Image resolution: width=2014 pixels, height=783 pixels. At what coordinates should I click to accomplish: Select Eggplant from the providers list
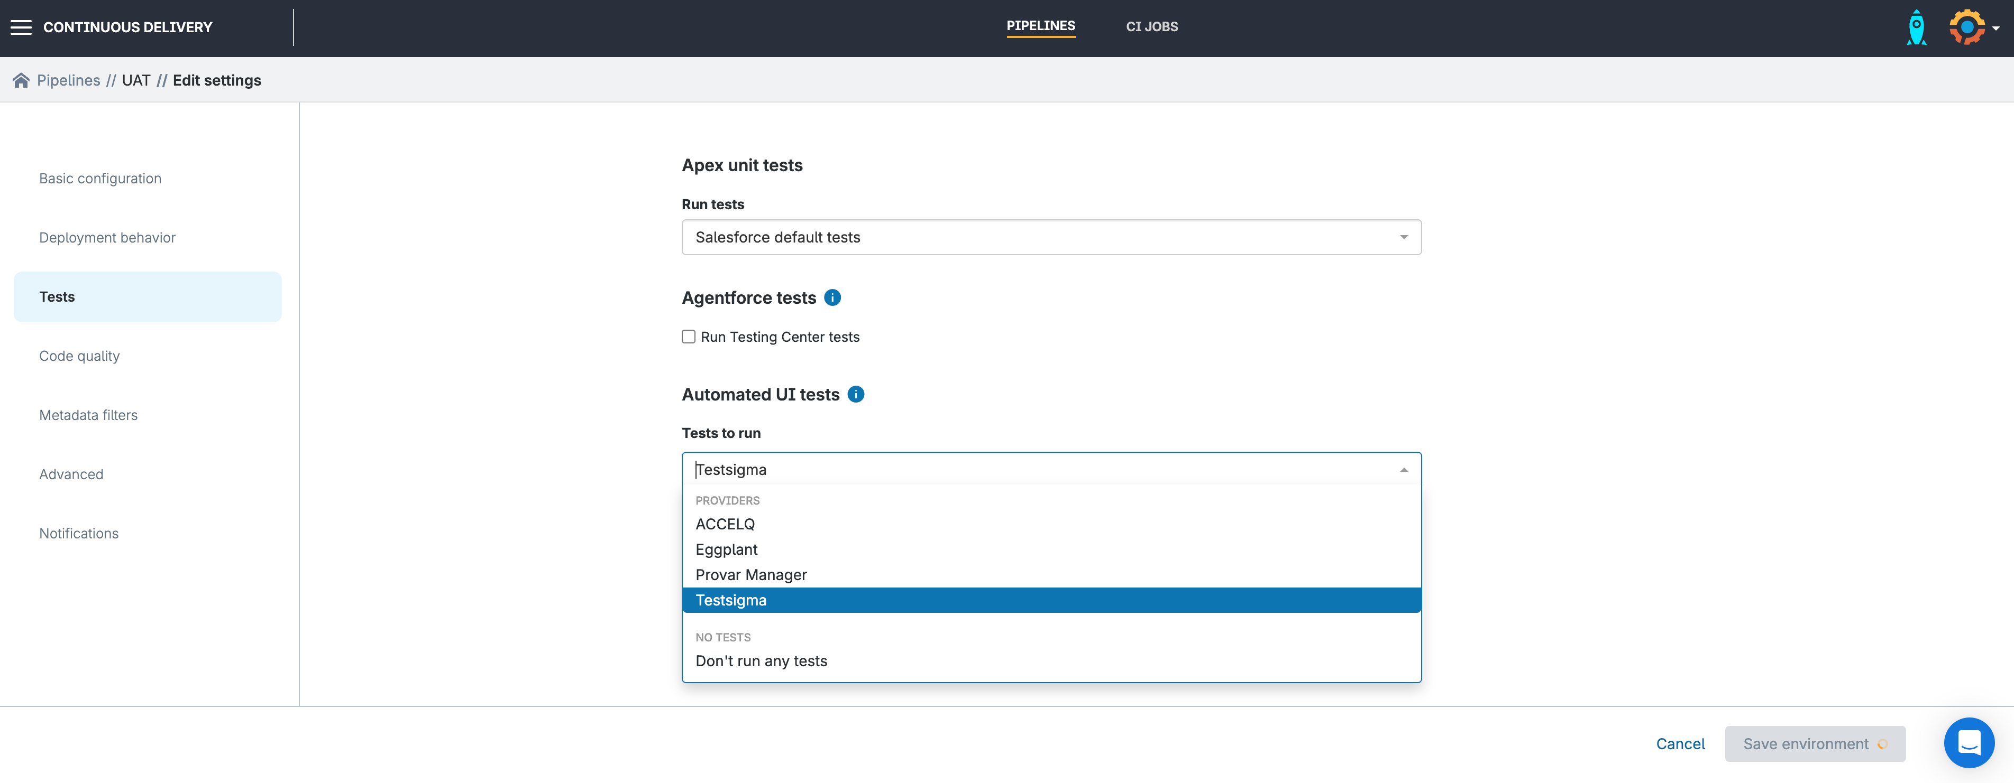pyautogui.click(x=726, y=549)
